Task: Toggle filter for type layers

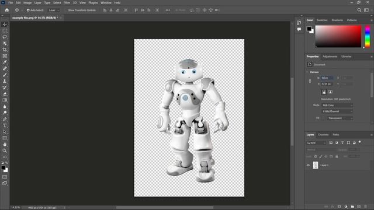Action: click(x=342, y=142)
